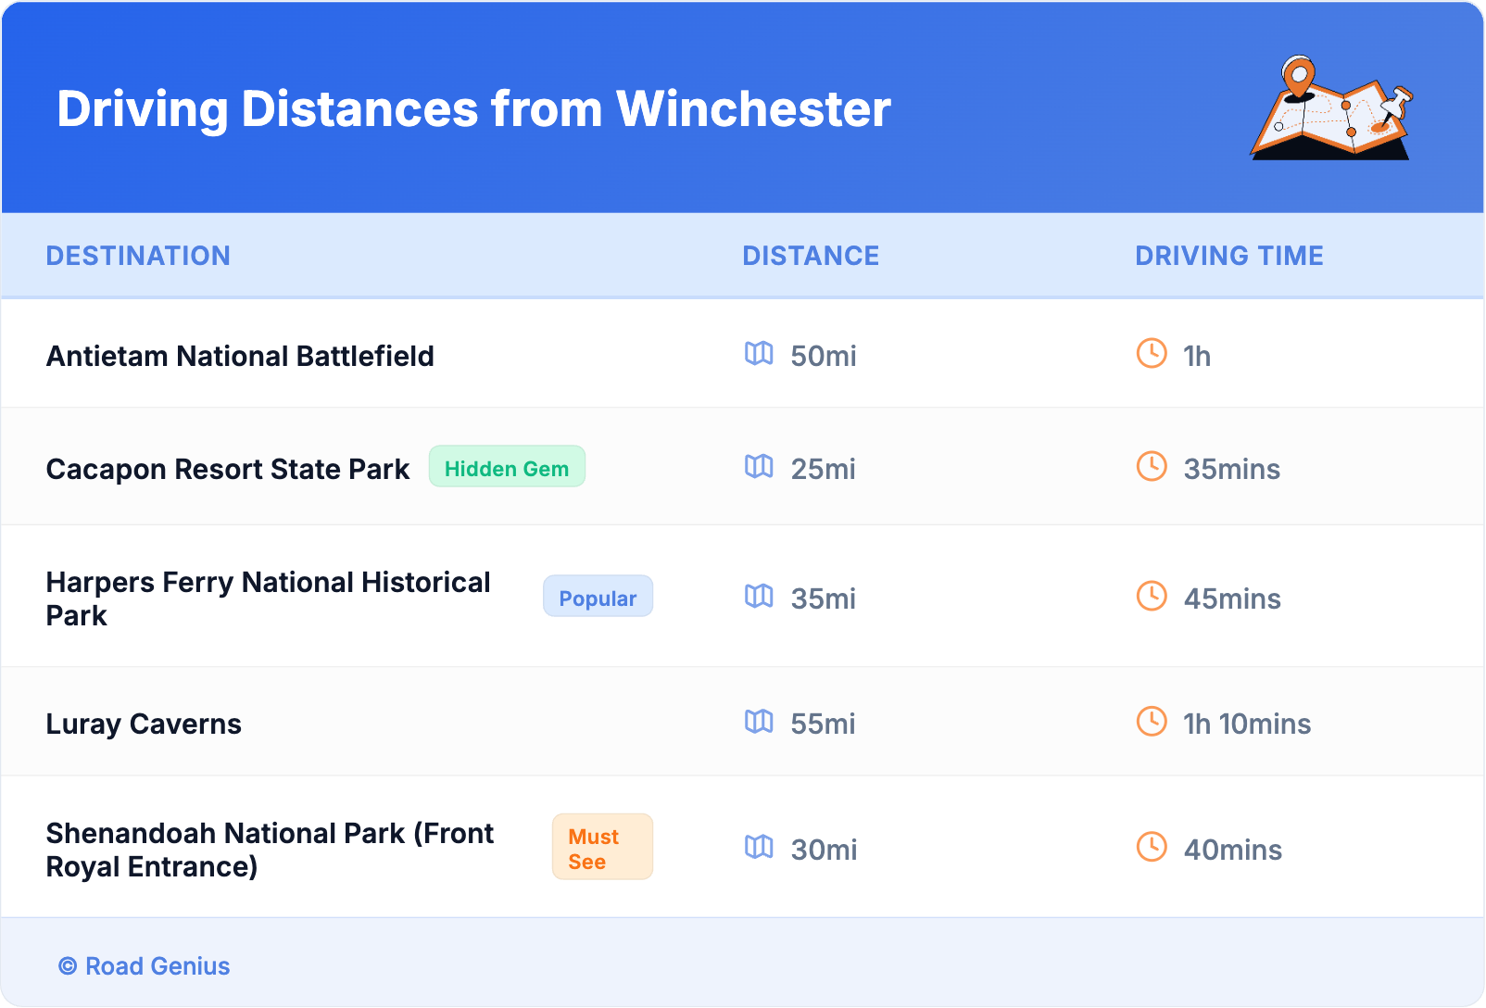Click the clock icon beside 40mins
This screenshot has width=1486, height=1008.
[1152, 848]
